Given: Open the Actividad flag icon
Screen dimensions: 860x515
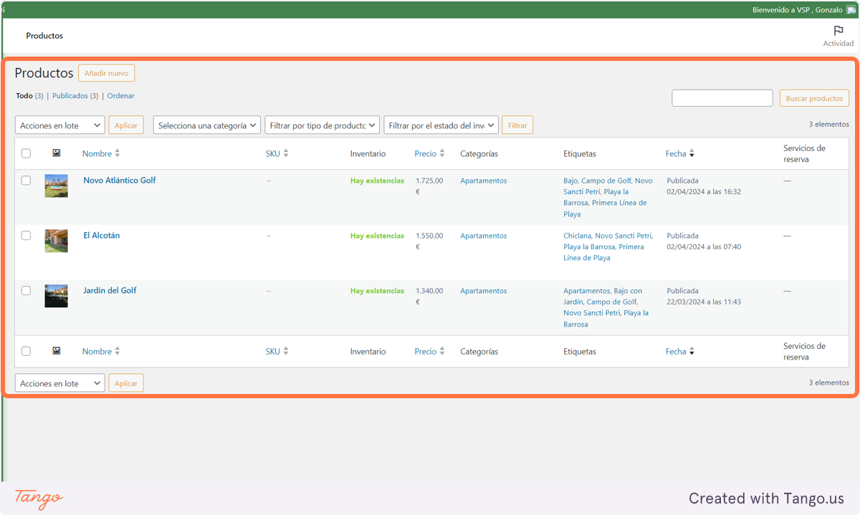Looking at the screenshot, I should click(x=838, y=31).
